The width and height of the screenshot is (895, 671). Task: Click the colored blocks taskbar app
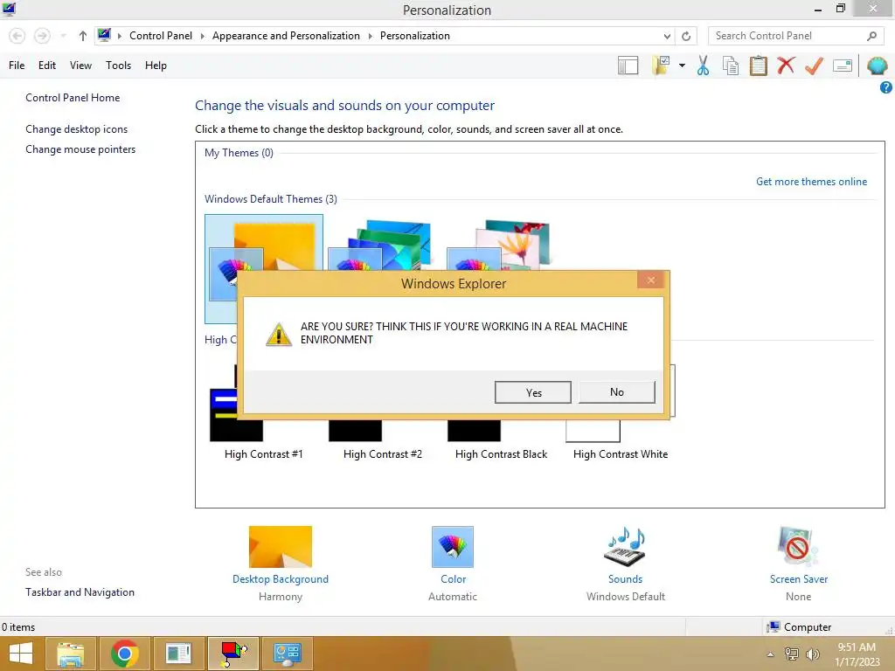(x=232, y=654)
